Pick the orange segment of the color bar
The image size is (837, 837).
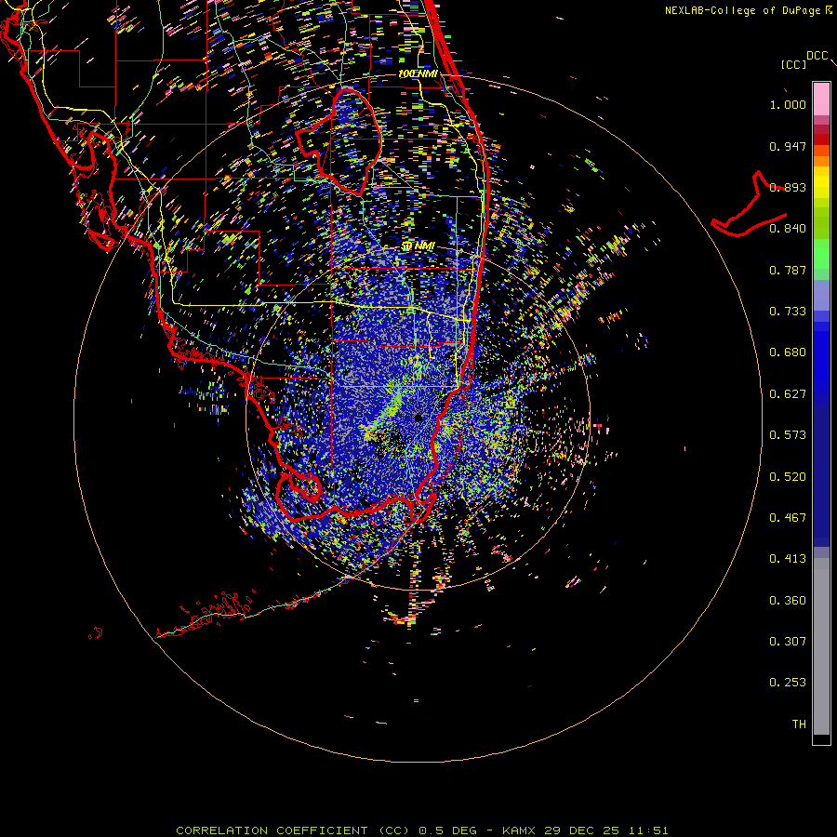click(x=821, y=156)
